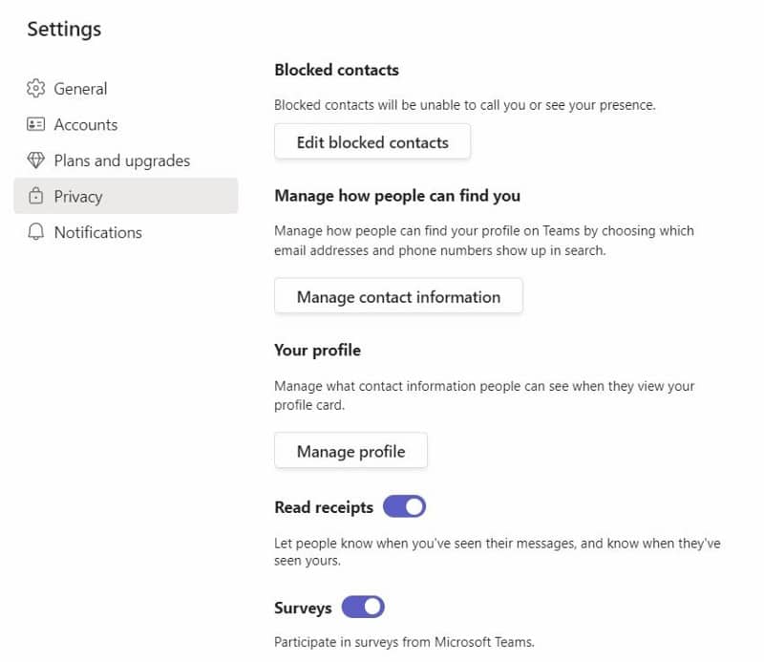Click the General settings gear icon
Viewport: 764px width, 662px height.
[36, 88]
